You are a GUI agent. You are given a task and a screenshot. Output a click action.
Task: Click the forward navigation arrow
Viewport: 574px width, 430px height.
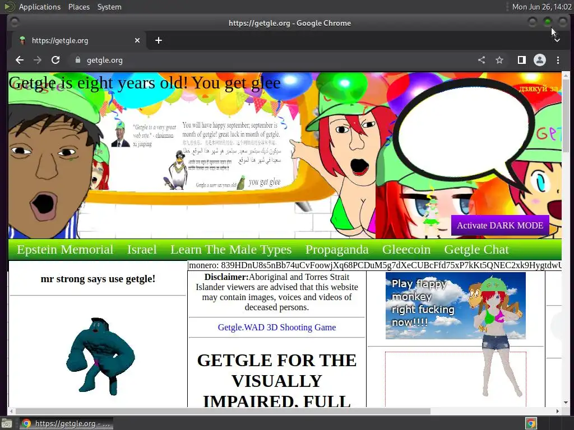[38, 60]
